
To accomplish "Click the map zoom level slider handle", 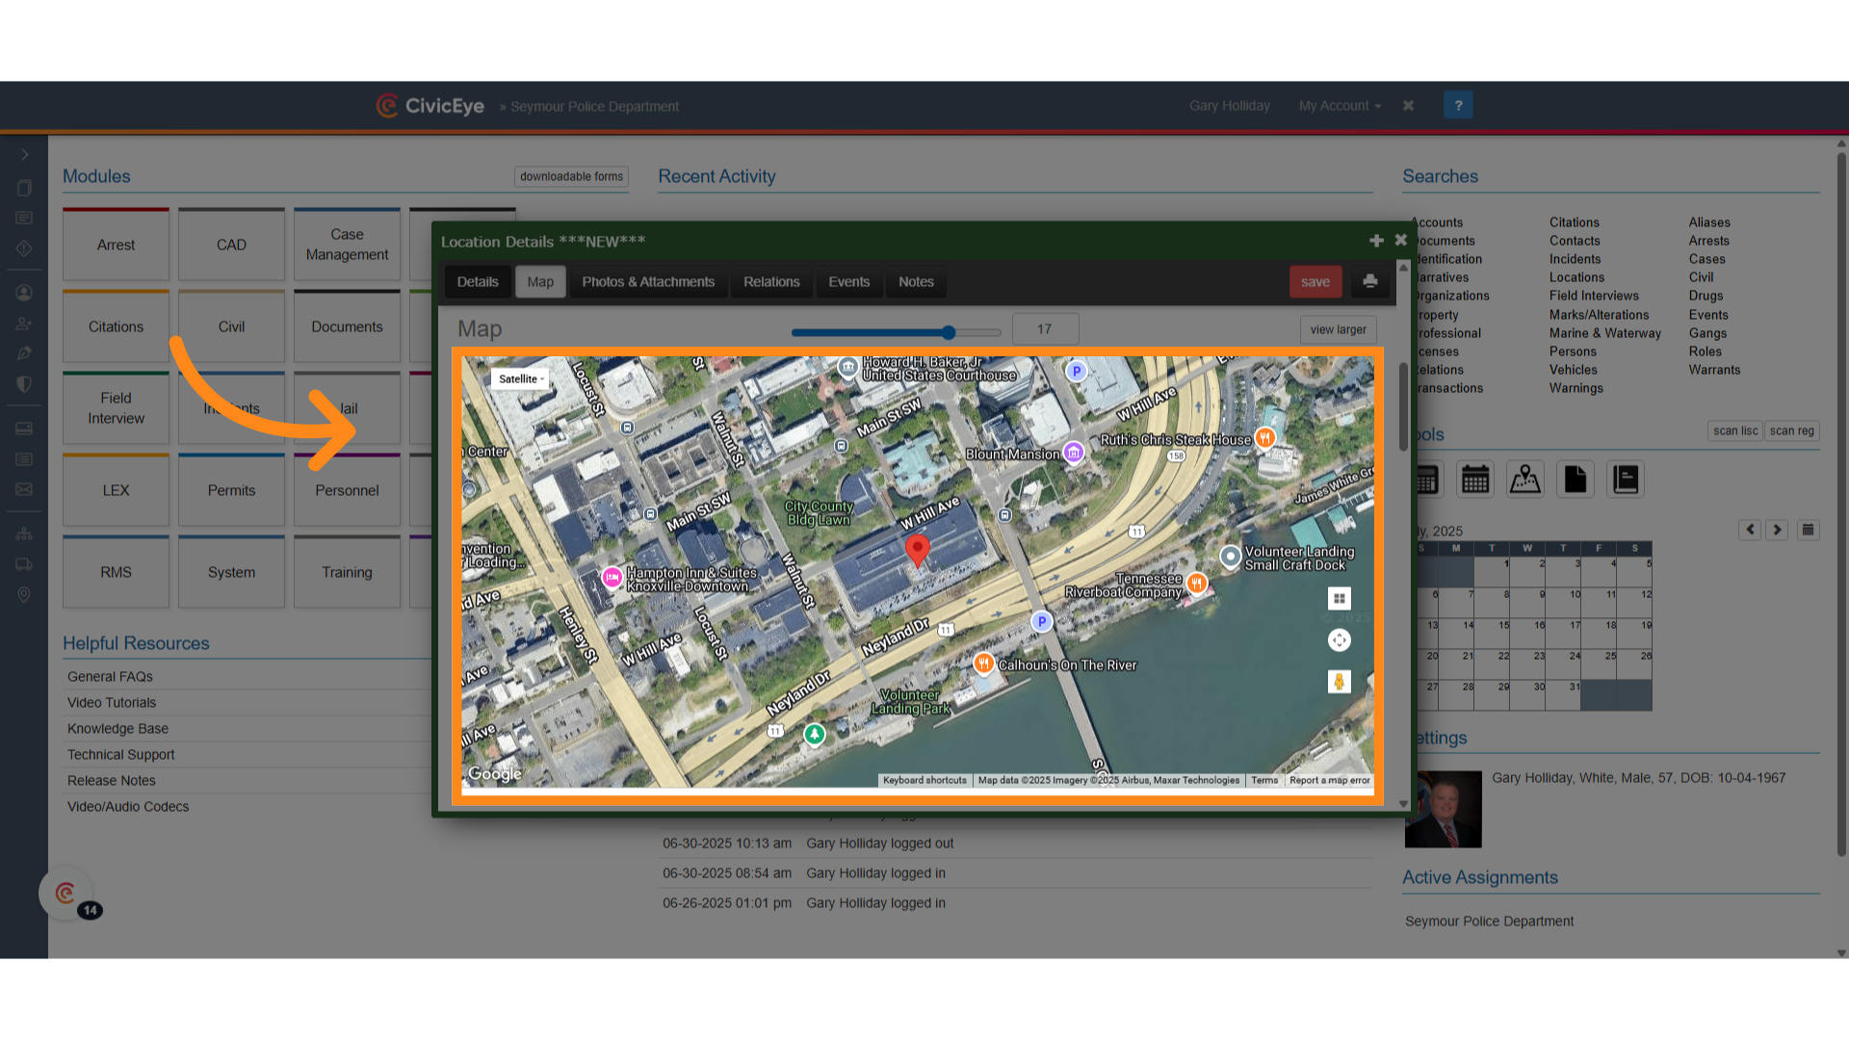I will coord(949,332).
